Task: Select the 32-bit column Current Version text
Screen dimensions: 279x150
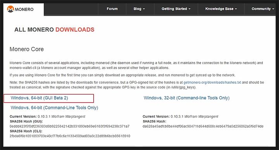Action: tap(180, 117)
